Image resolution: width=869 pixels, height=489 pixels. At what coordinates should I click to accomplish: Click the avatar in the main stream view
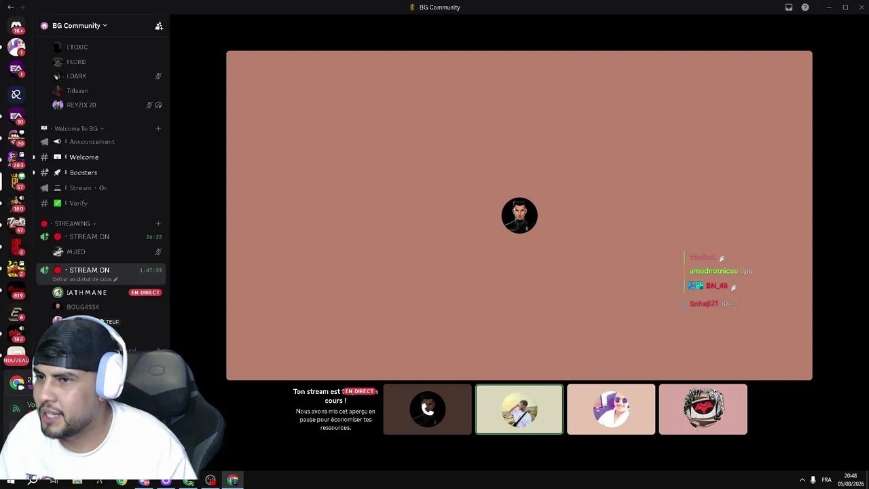click(519, 215)
